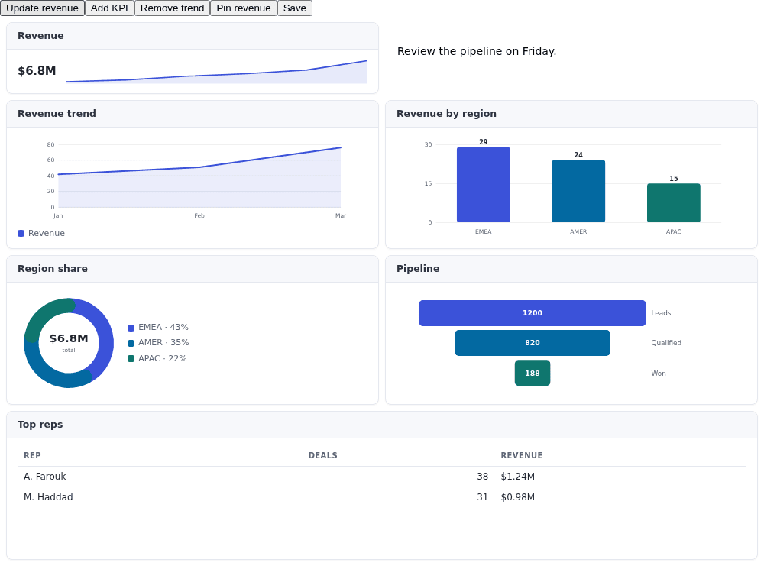Click A. Farouk's deals count 38
Screen dimensions: 764x566
pos(482,477)
